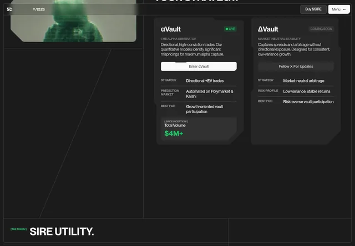
Task: Click the [SINCE INCEPTION] label
Action: (x=176, y=121)
